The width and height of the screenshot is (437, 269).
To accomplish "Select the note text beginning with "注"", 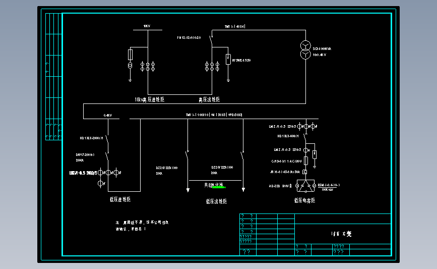I will click(x=142, y=226).
